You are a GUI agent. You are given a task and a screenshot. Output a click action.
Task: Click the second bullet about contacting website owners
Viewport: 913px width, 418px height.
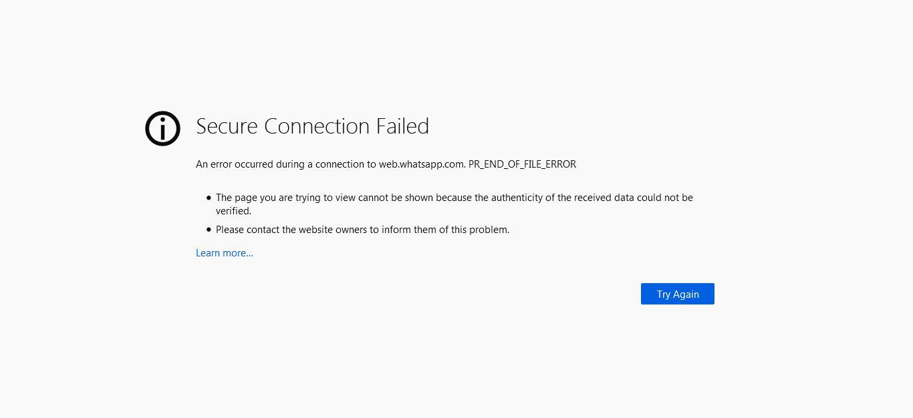[362, 230]
